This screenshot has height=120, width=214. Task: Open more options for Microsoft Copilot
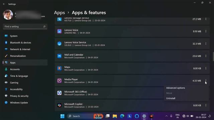206,105
